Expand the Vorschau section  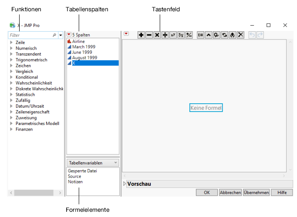pos(124,184)
